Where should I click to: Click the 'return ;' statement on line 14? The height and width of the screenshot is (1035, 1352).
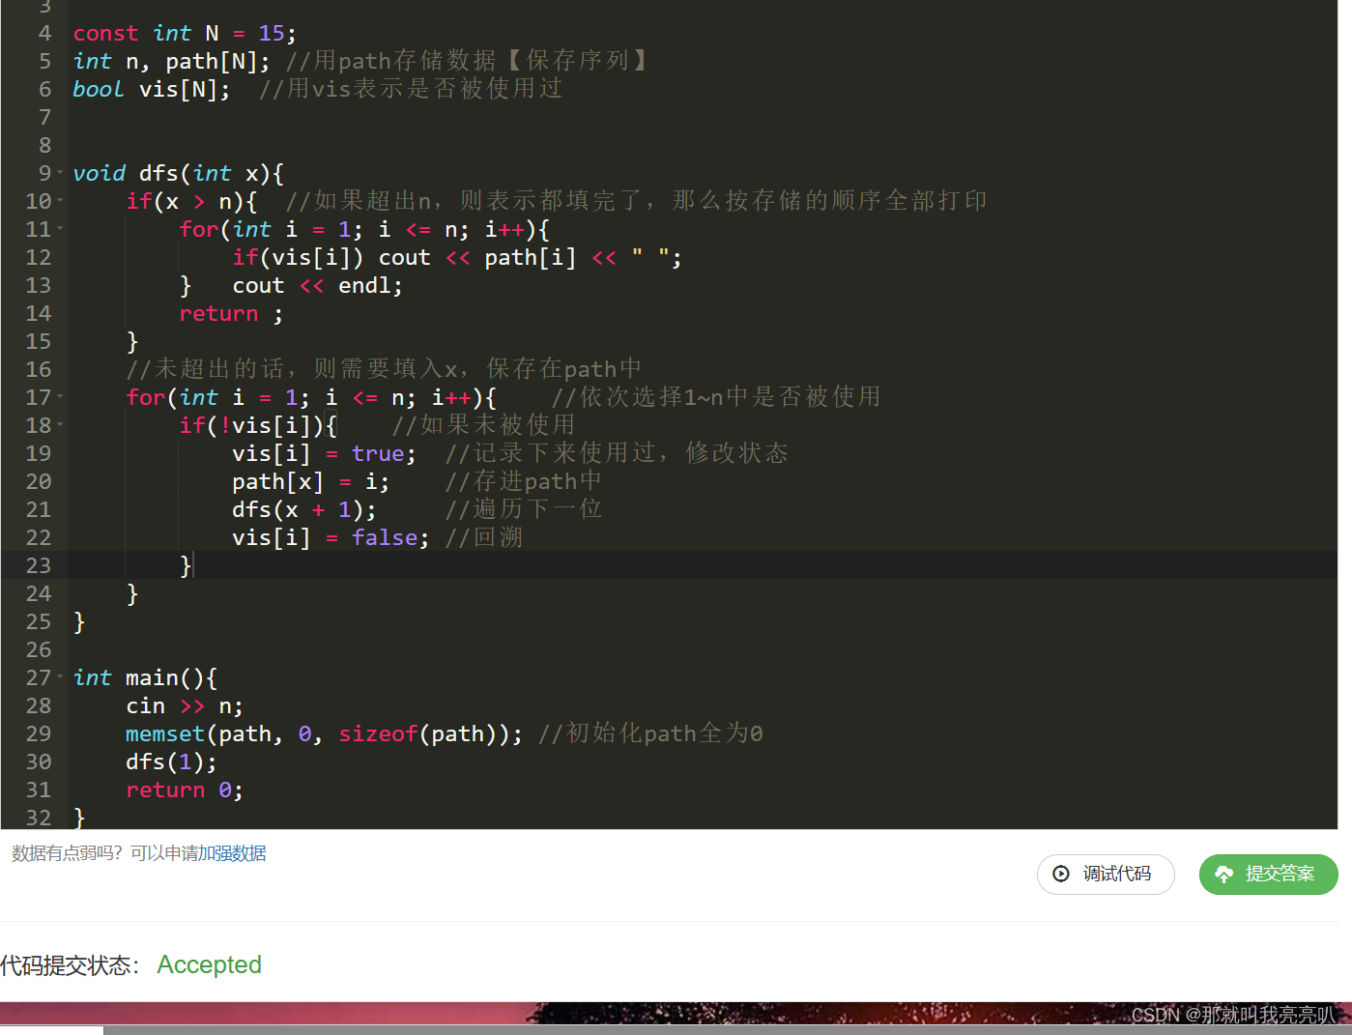point(231,313)
